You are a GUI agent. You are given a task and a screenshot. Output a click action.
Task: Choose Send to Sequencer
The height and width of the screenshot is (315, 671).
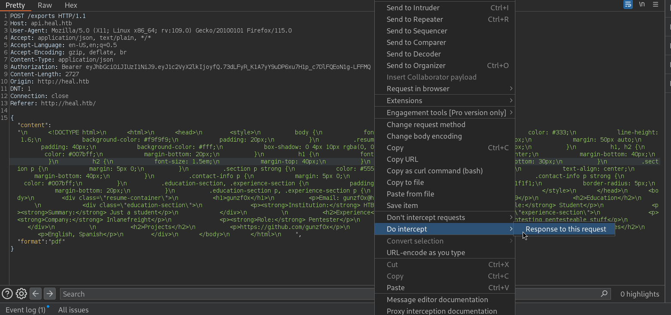point(445,31)
